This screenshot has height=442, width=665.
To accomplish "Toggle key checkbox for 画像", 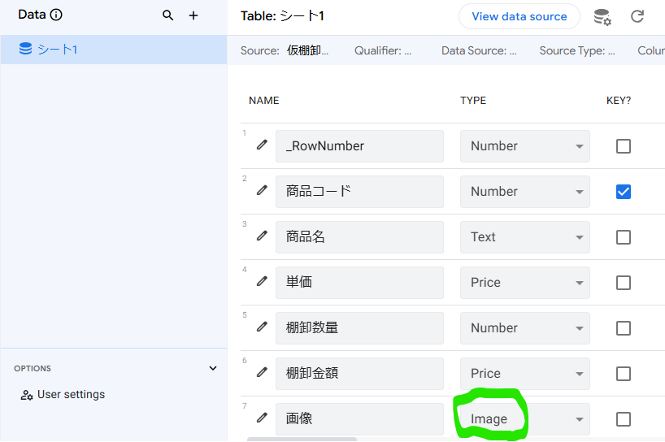I will click(x=623, y=419).
